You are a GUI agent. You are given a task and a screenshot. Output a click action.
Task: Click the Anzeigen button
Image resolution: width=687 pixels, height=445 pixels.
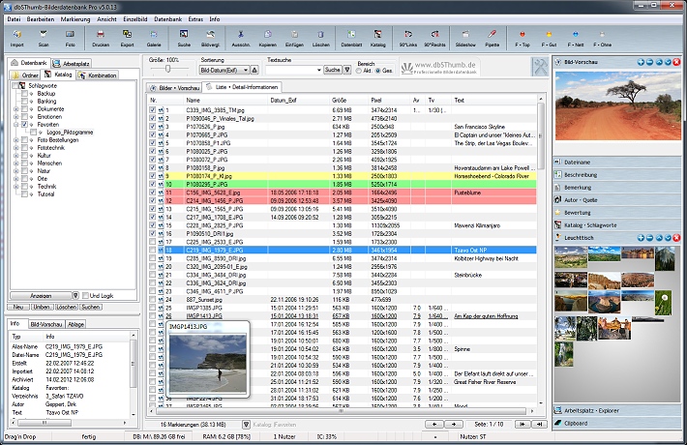tap(43, 295)
